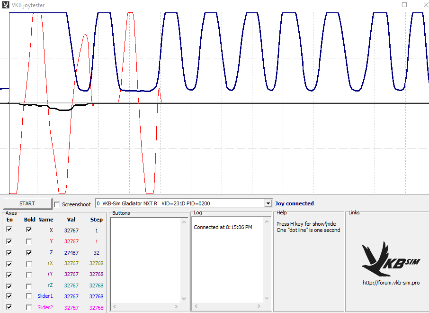Enable Bold for Slider2
The image size is (429, 313).
coord(29,307)
